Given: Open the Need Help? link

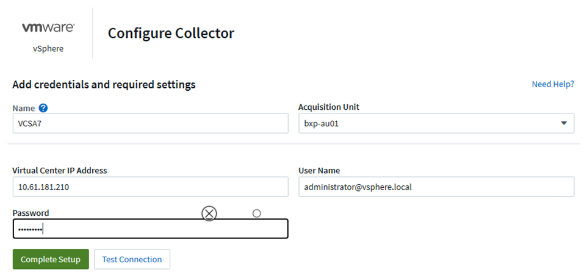Looking at the screenshot, I should pos(552,85).
